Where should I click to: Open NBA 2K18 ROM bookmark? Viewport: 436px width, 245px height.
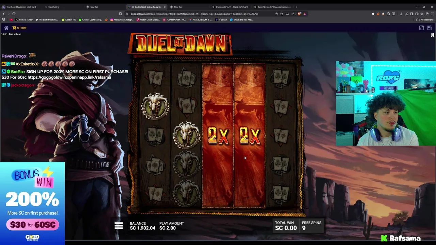(x=201, y=20)
